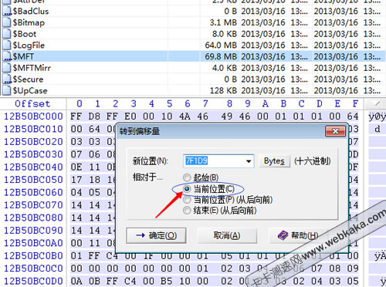Click offset 12B50BC0A0 in hex view
Image resolution: width=386 pixels, height=287 pixels.
point(33,243)
